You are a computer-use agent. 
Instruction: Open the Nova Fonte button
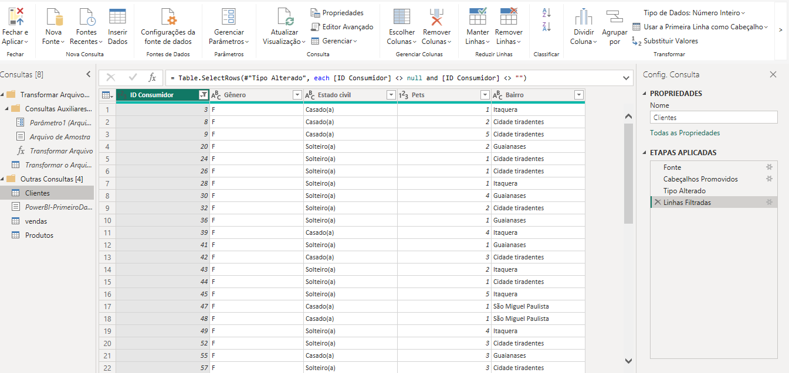(53, 28)
